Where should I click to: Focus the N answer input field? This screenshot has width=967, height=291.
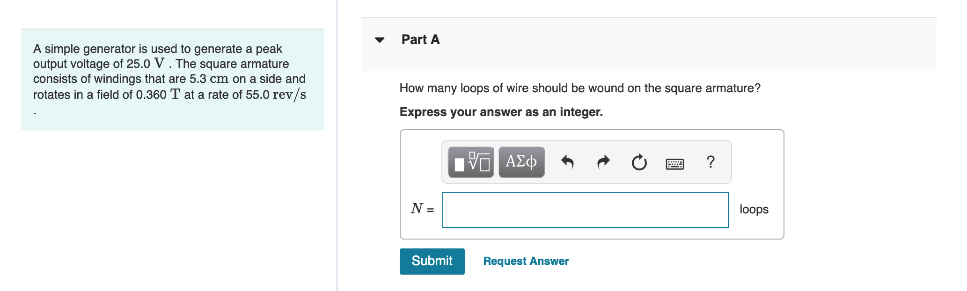586,210
